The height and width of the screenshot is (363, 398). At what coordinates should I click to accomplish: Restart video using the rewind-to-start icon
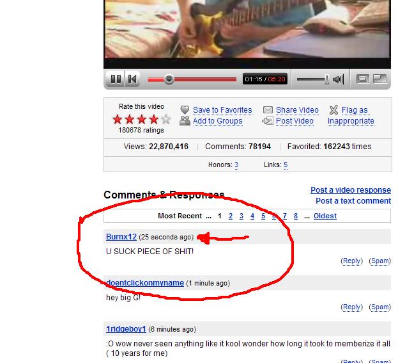[x=132, y=79]
